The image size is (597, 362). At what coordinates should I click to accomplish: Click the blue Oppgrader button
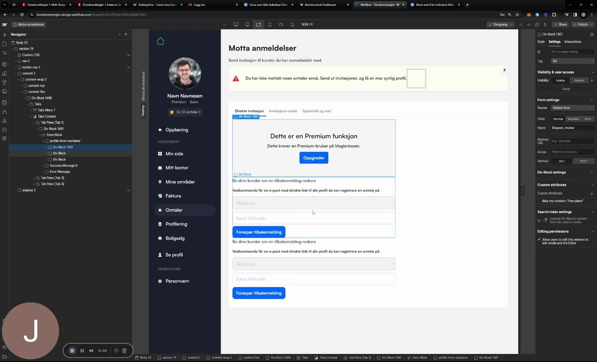[314, 158]
